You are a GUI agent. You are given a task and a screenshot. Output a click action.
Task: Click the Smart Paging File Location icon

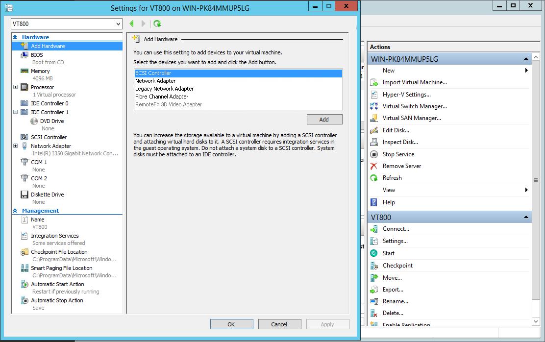coord(25,268)
